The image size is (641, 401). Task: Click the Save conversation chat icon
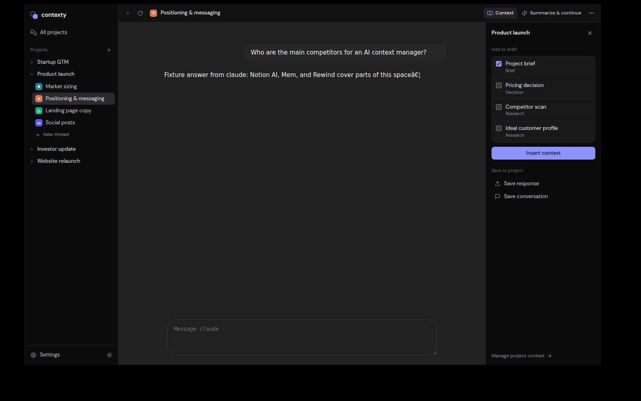498,196
